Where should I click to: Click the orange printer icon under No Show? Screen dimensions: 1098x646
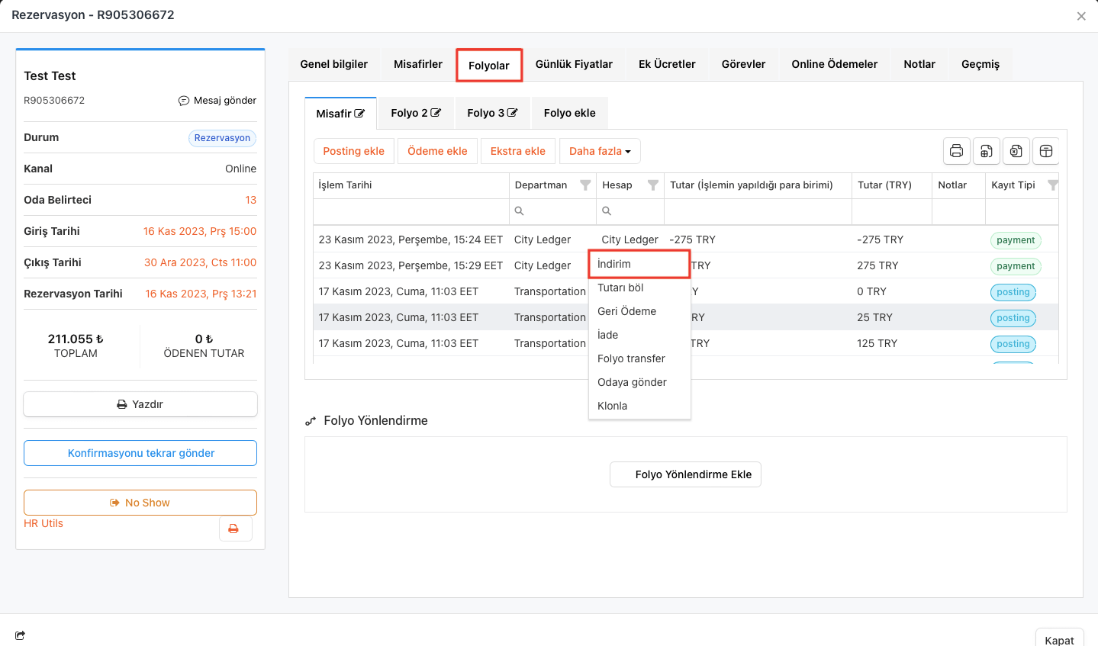click(234, 529)
